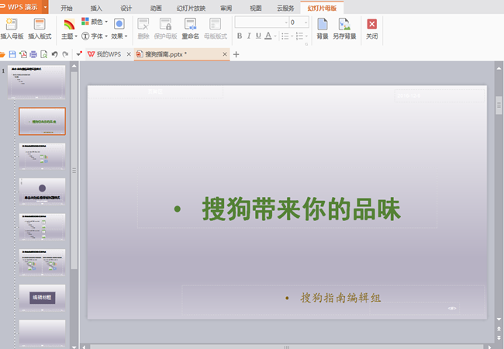Click the font color A icon
This screenshot has width=504, height=349.
click(268, 36)
